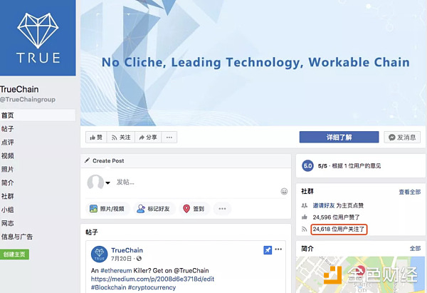Click the globe public-visibility icon on post
This screenshot has height=293, width=427.
pos(139,258)
